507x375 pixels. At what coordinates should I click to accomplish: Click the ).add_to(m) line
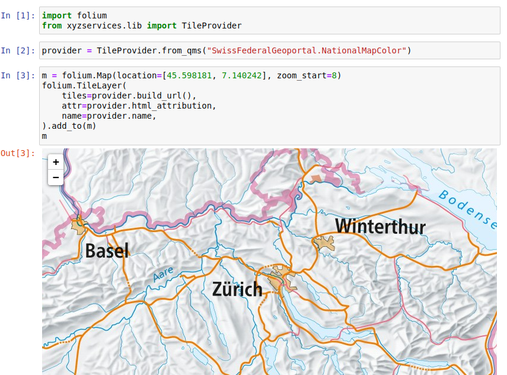point(69,126)
